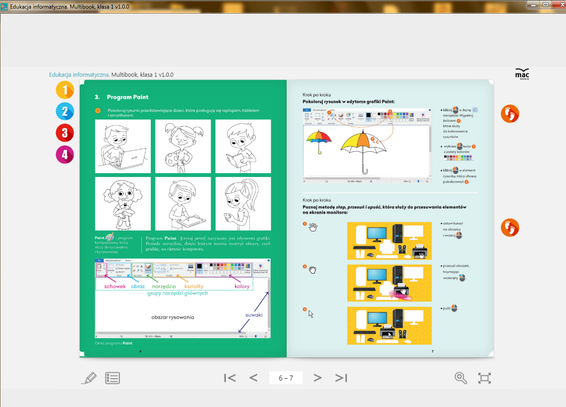Maximize the Multibook window
The image size is (566, 407).
click(x=546, y=5)
